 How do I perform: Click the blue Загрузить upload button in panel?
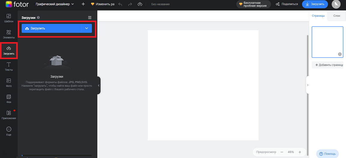(x=51, y=28)
